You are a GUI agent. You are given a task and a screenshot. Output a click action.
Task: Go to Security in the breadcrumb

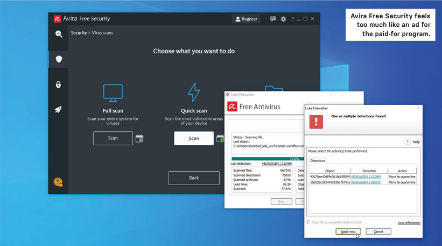point(79,33)
